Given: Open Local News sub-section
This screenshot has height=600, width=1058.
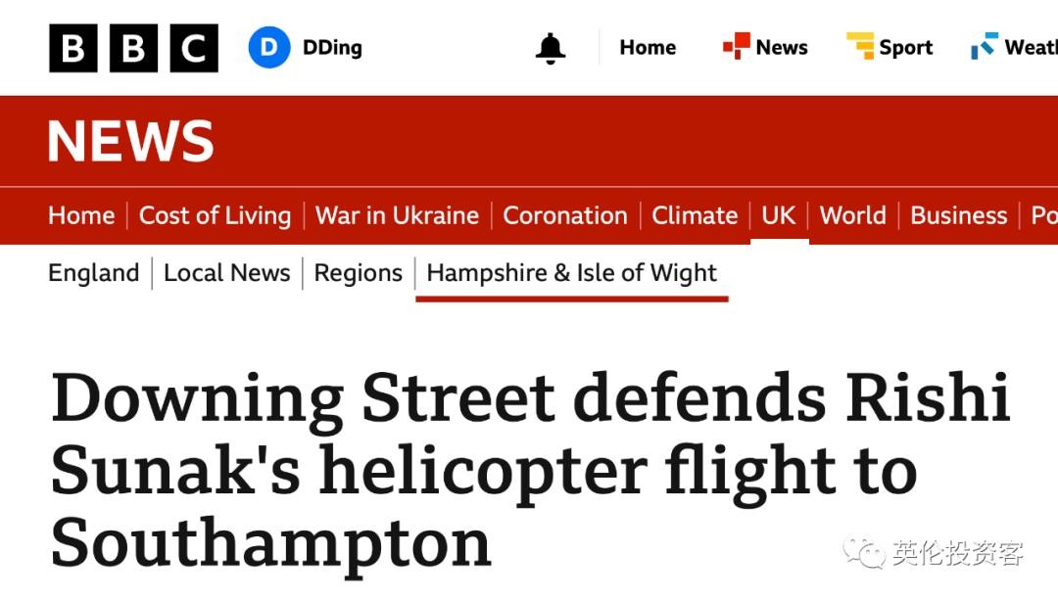Looking at the screenshot, I should pyautogui.click(x=227, y=273).
